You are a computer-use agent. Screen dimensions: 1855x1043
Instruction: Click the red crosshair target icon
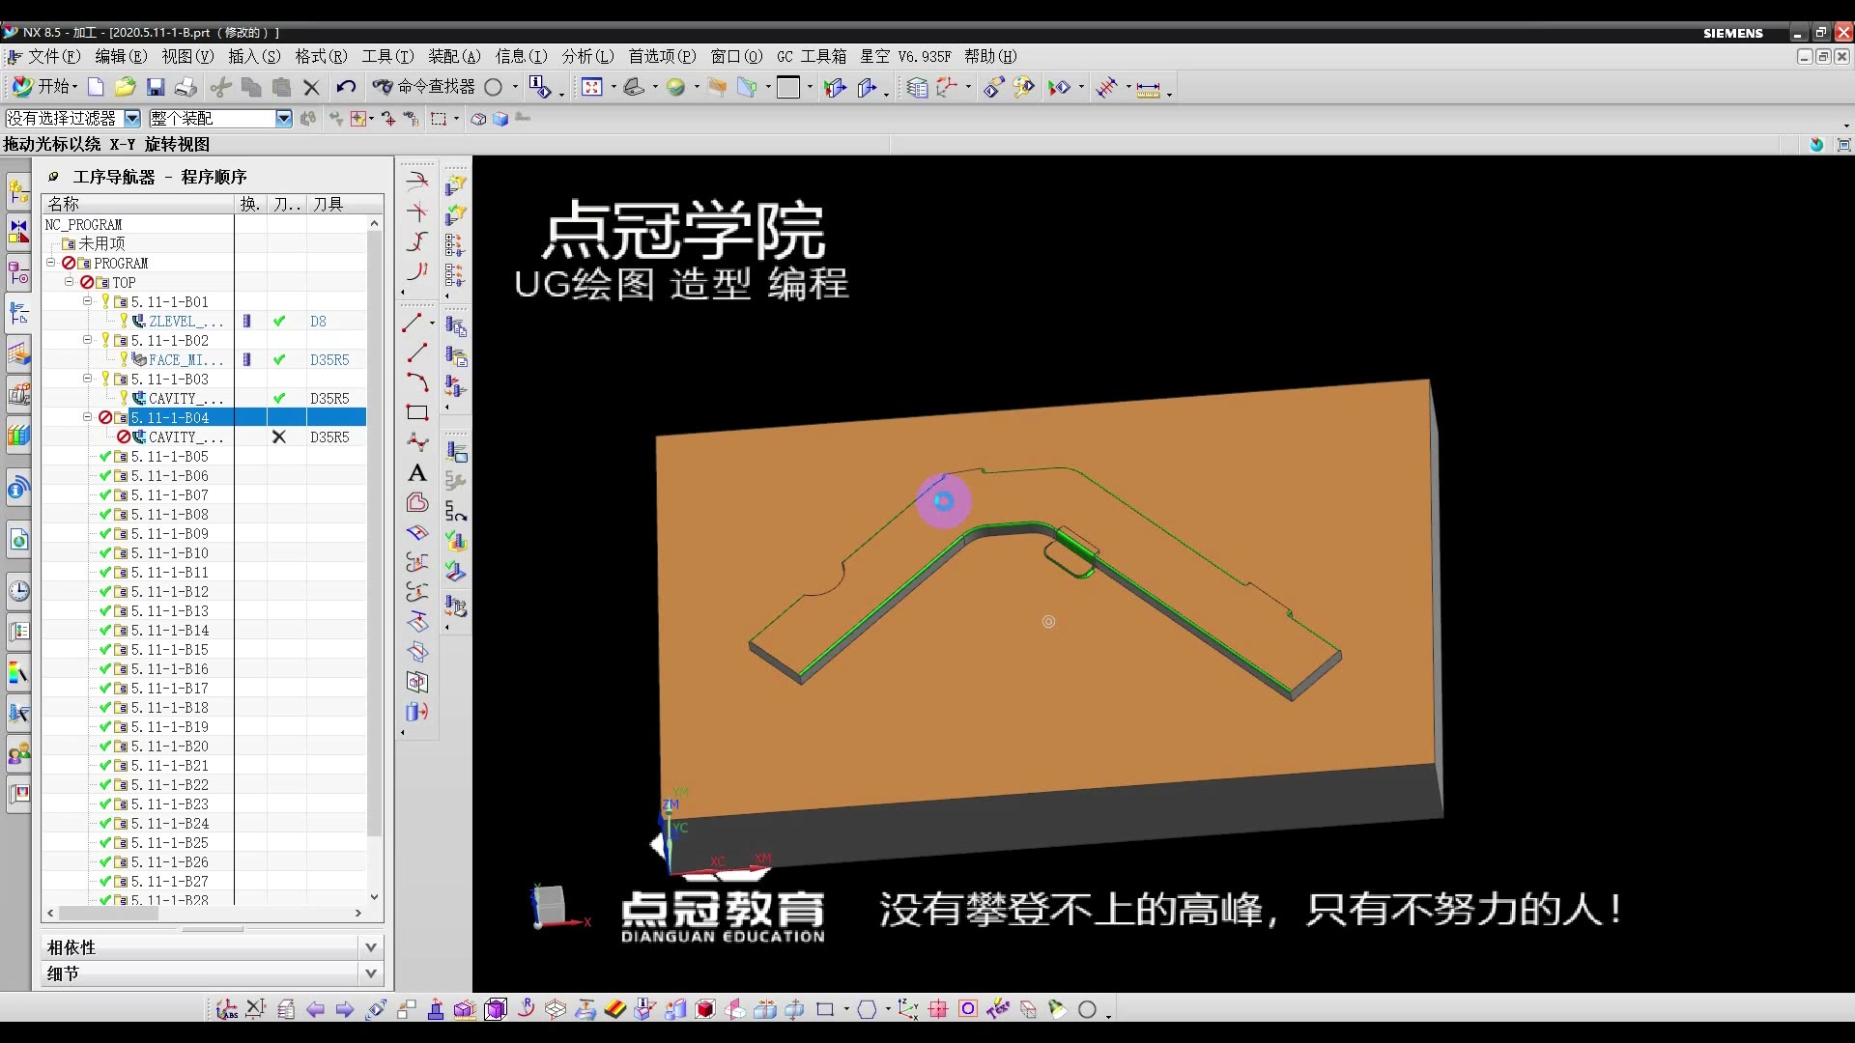tap(937, 1009)
